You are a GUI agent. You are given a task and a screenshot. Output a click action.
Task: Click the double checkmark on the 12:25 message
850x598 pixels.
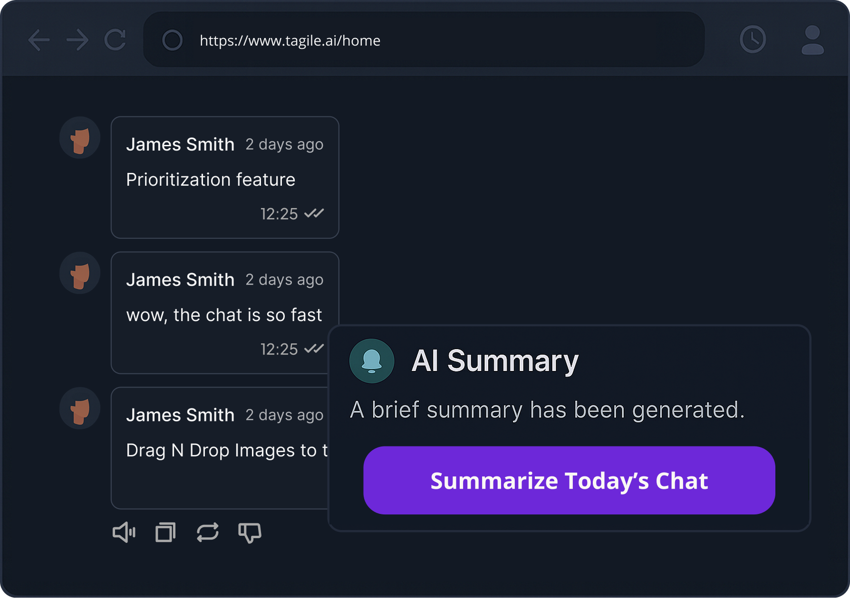pyautogui.click(x=313, y=214)
